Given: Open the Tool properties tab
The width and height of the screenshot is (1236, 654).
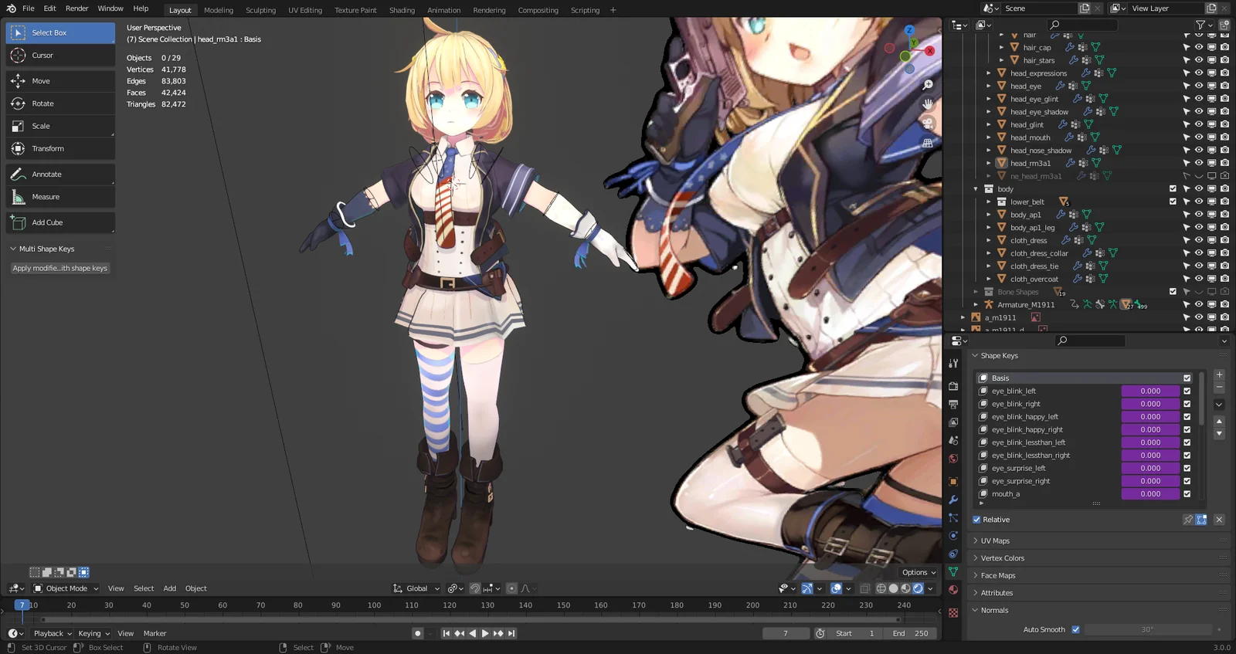Looking at the screenshot, I should [953, 364].
